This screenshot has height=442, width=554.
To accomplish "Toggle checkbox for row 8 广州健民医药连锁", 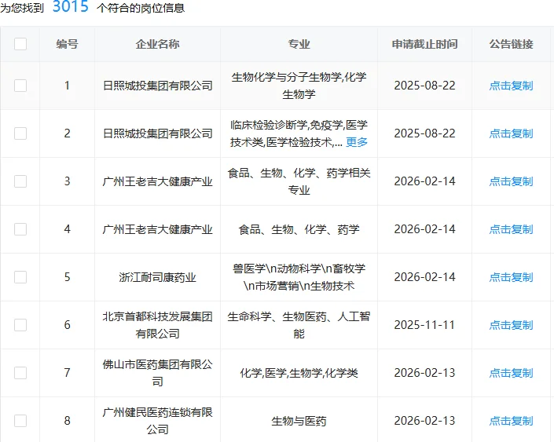I will pos(20,421).
